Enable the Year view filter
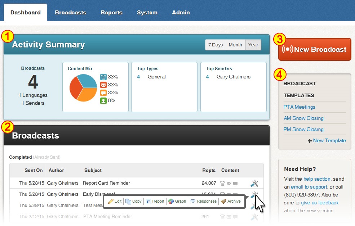 tap(253, 45)
